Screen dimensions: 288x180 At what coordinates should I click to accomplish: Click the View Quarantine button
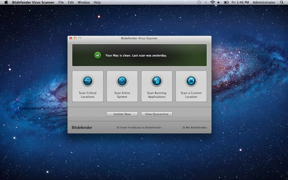[x=157, y=114]
